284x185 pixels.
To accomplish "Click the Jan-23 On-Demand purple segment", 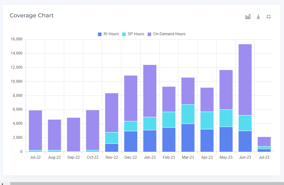I will coord(150,91).
